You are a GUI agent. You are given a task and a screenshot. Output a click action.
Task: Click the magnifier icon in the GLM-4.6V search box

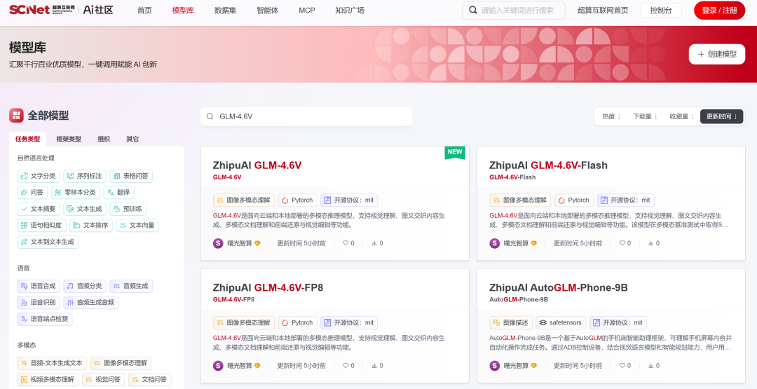click(210, 116)
